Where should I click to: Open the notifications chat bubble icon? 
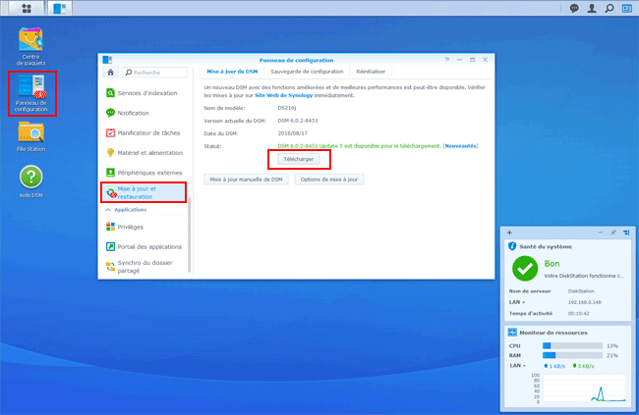(574, 8)
